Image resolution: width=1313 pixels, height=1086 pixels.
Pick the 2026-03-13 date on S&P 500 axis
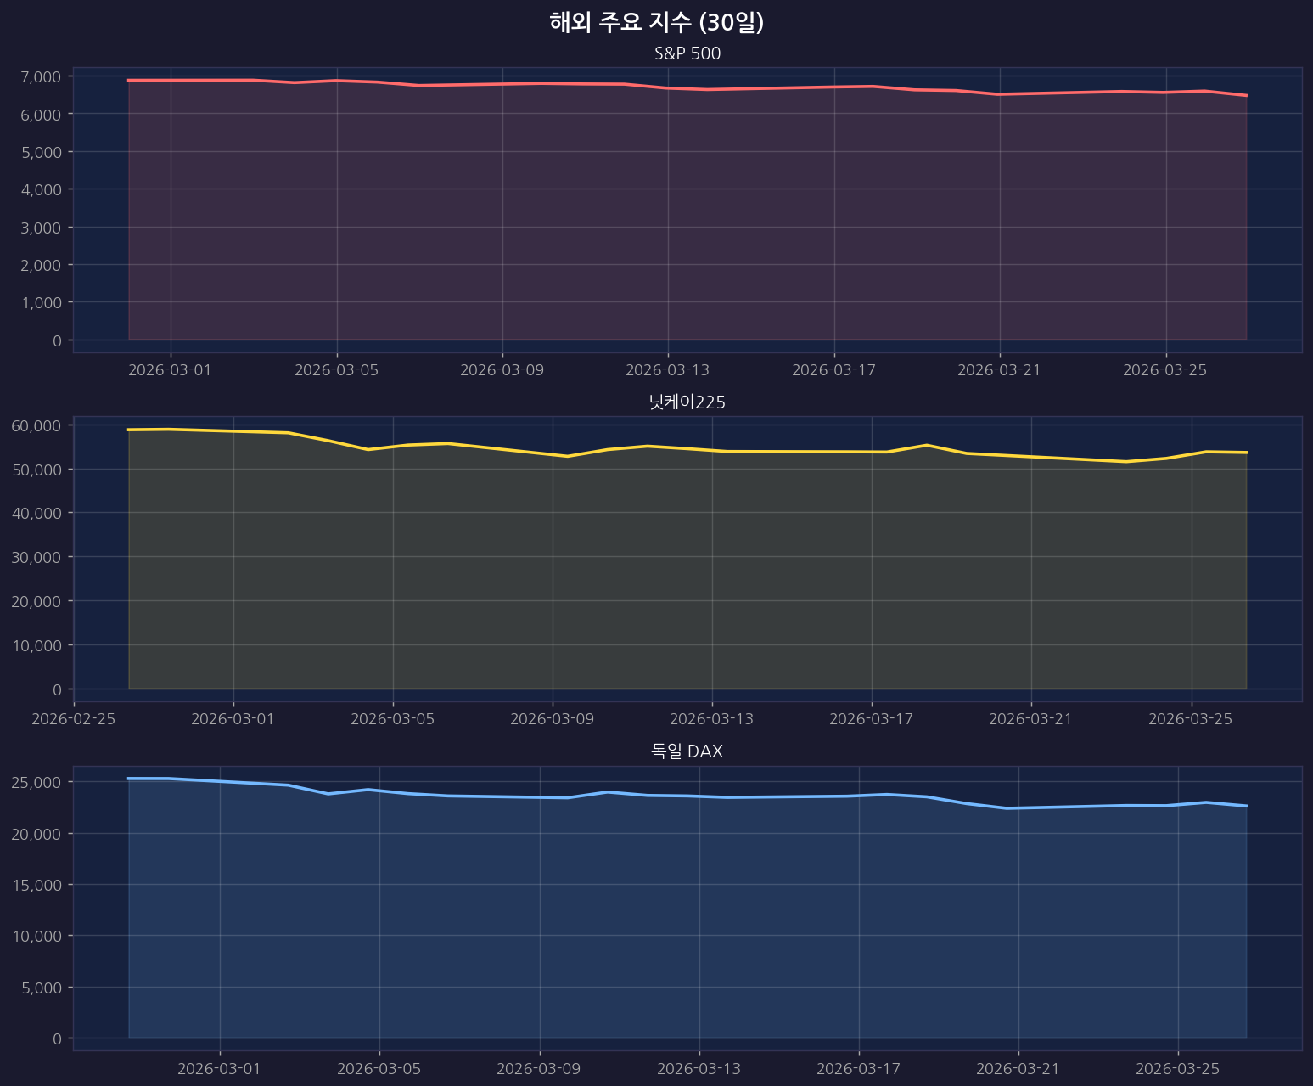668,370
